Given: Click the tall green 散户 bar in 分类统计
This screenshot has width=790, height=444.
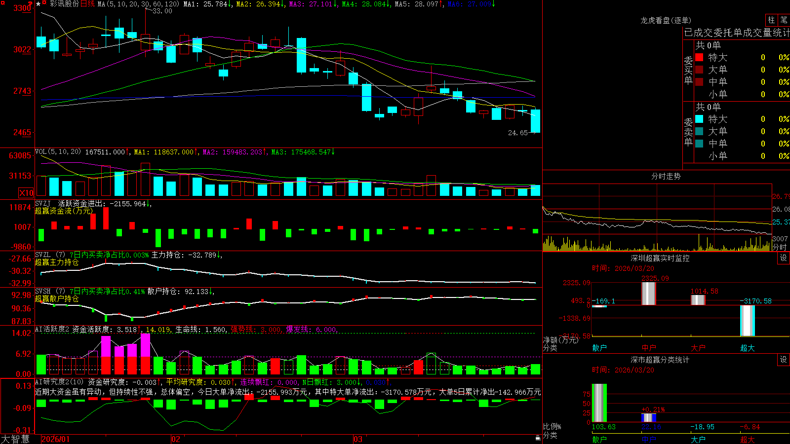Looking at the screenshot, I should 599,403.
